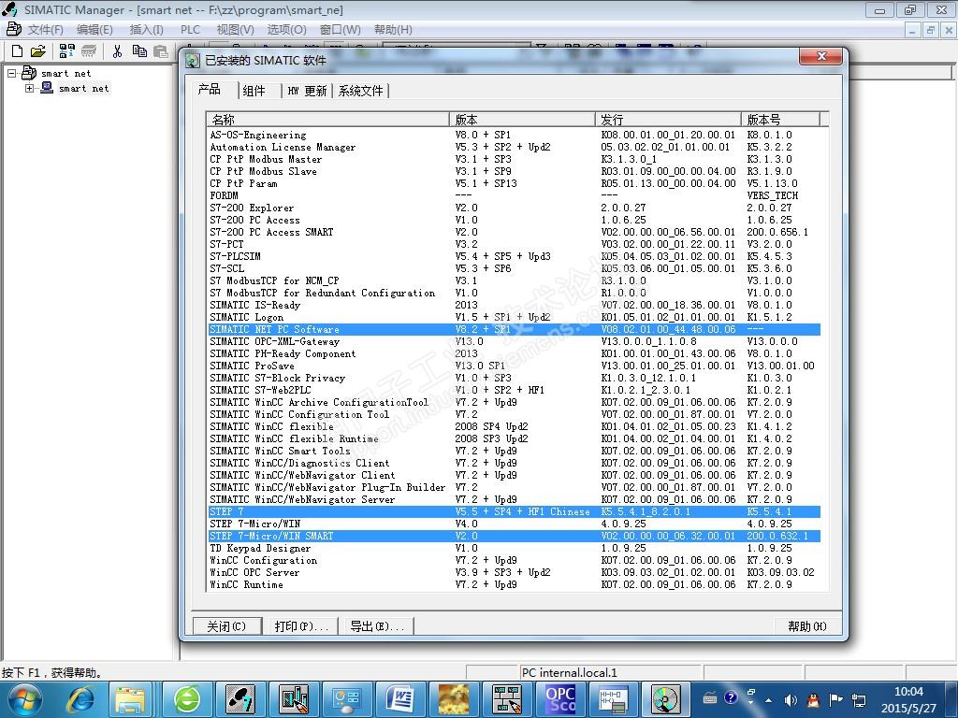Select the AS-OS-Engineering row
Screen dimensions: 958x718
tap(514, 135)
